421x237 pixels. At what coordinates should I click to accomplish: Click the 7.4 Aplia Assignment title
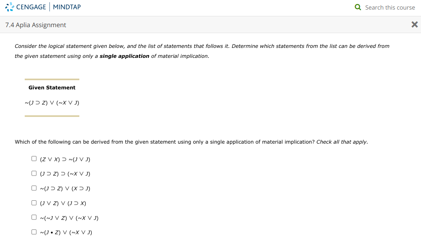(x=35, y=25)
